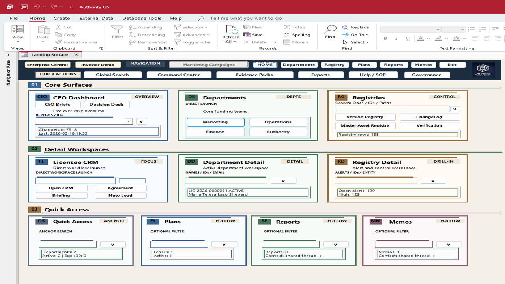
Task: Click the Enterprise Control button
Action: [x=47, y=65]
